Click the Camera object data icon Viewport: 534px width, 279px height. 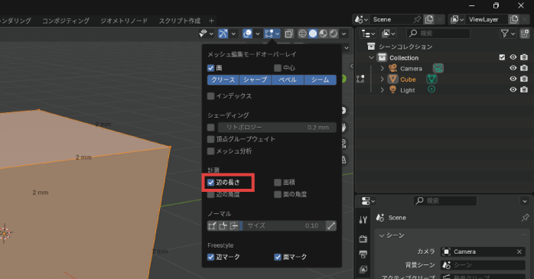438,68
